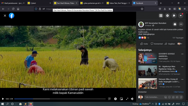Open post options three-dot menu
The height and width of the screenshot is (106, 188).
tap(181, 24)
